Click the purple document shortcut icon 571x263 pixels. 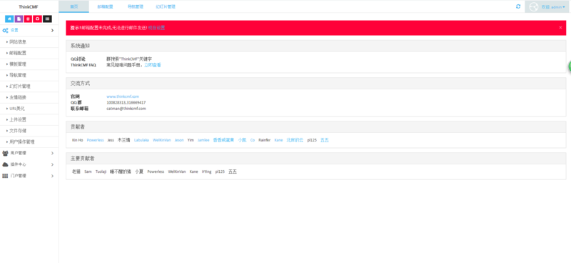[x=19, y=19]
